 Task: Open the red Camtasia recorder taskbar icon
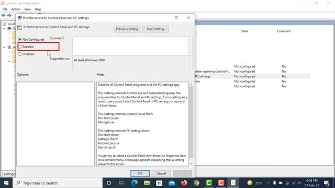click(221, 183)
